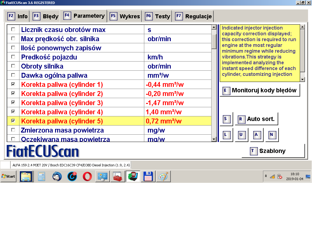
Task: Open the monitor settings taskbar icon
Action: tap(103, 176)
